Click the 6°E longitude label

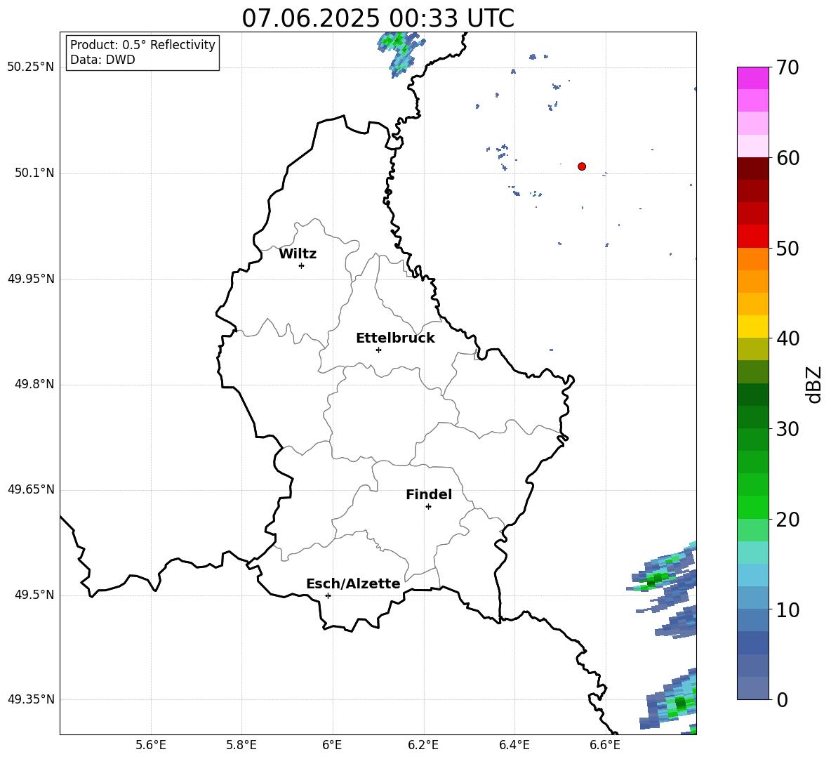click(x=332, y=745)
